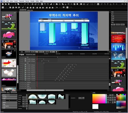Click the Copy icon in toolbar
Image resolution: width=128 pixels, height=113 pixels.
point(18,4)
